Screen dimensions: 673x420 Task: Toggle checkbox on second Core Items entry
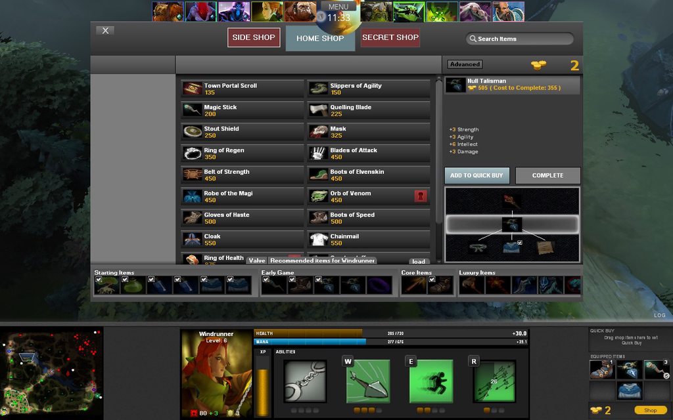tap(432, 280)
